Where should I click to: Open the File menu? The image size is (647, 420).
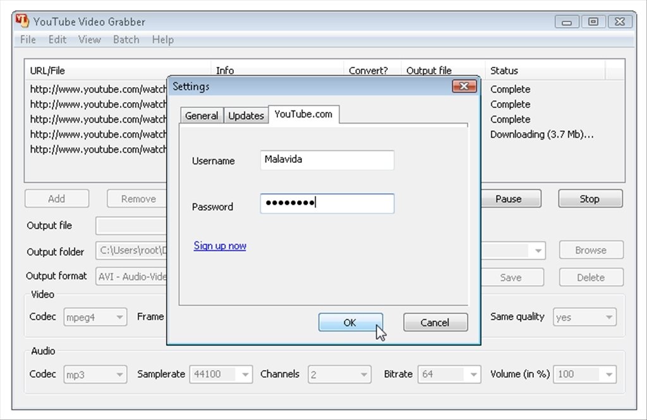28,40
